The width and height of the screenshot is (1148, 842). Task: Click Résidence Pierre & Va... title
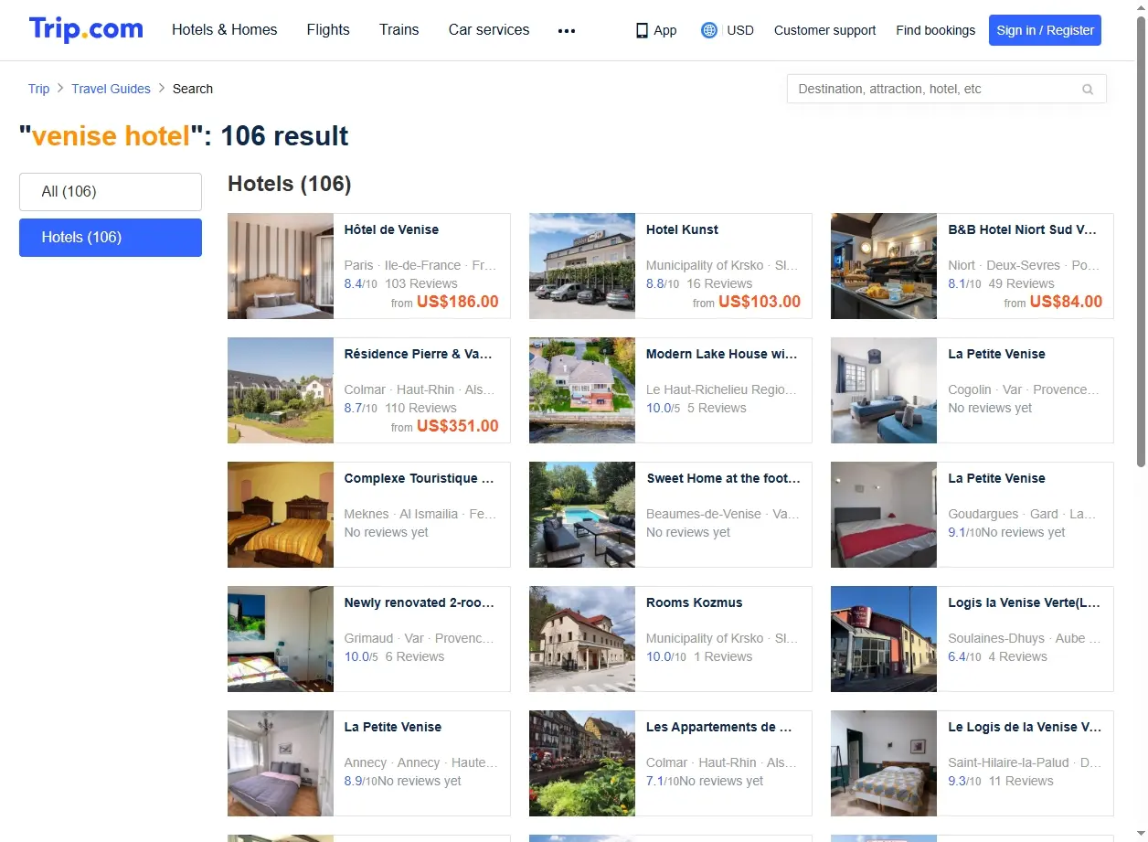tap(419, 354)
